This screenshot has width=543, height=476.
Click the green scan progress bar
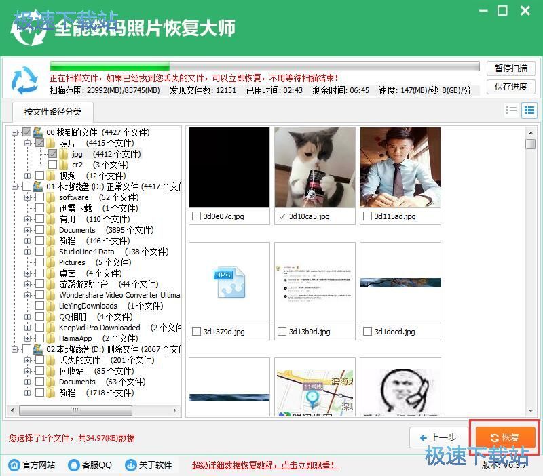[x=265, y=66]
